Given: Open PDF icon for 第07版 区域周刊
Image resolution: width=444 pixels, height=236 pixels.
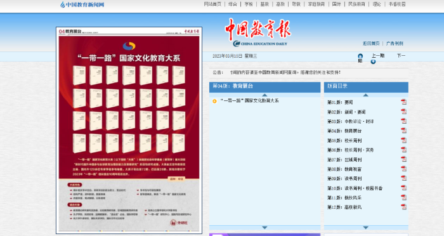Looking at the screenshot, I should coord(403,159).
